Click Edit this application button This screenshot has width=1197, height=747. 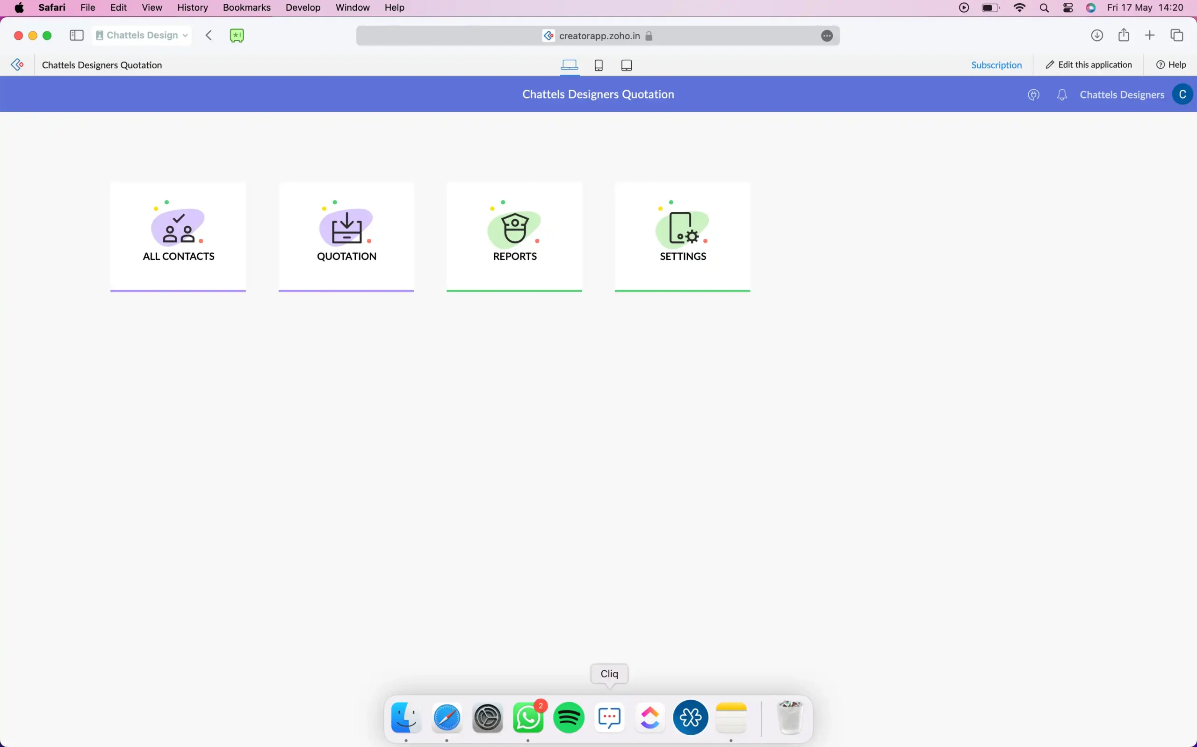point(1089,65)
